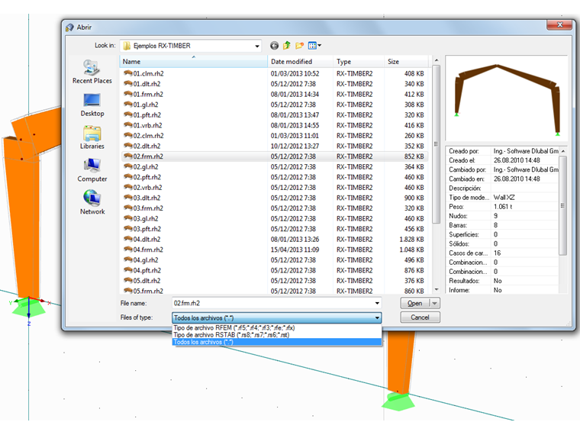Screen dimensions: 580x435
Task: Select file icon of 02.pft.rh2
Action: coord(128,177)
